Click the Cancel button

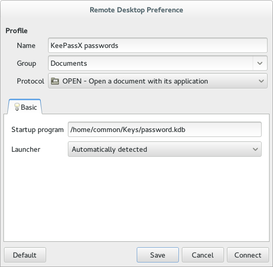tap(203, 255)
